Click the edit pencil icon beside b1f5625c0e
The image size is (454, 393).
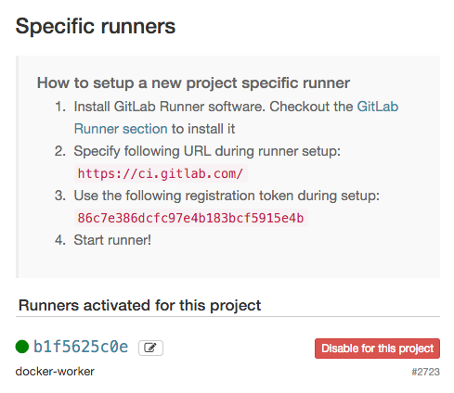click(150, 348)
